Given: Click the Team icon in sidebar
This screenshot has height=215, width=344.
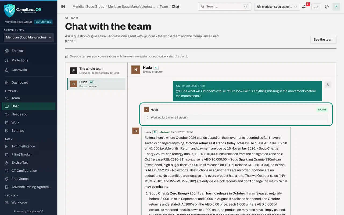Looking at the screenshot, I should click(x=7, y=98).
